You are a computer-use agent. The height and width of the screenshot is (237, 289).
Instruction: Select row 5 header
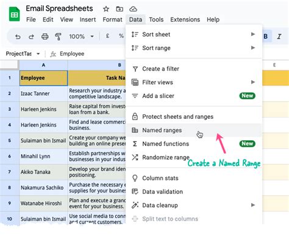point(10,141)
